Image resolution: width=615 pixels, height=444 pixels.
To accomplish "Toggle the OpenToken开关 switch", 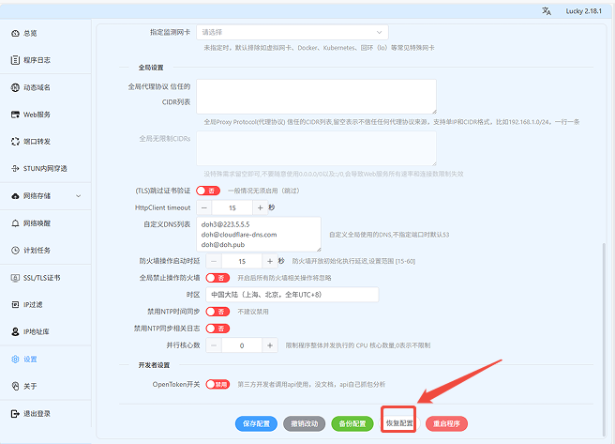I will 217,384.
